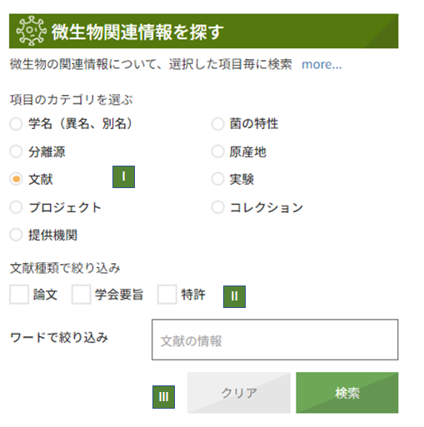Screen dimensions: 424x427
Task: Choose the 分離源 category
Action: [16, 151]
